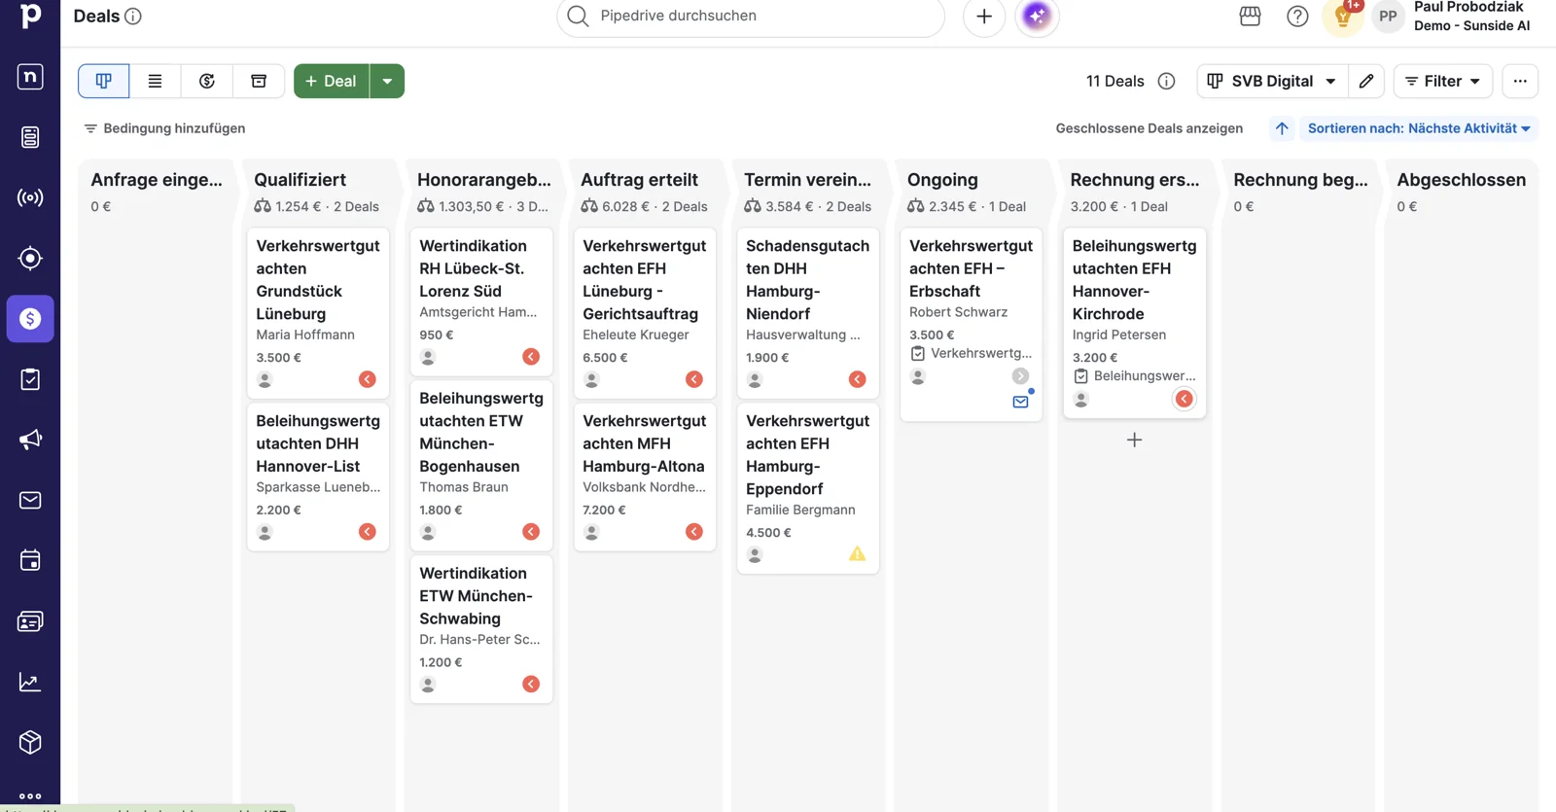The image size is (1556, 812).
Task: Open Verkehrswertgutachten EFH Lüneburg Gerichtsauftrag deal
Action: (645, 313)
